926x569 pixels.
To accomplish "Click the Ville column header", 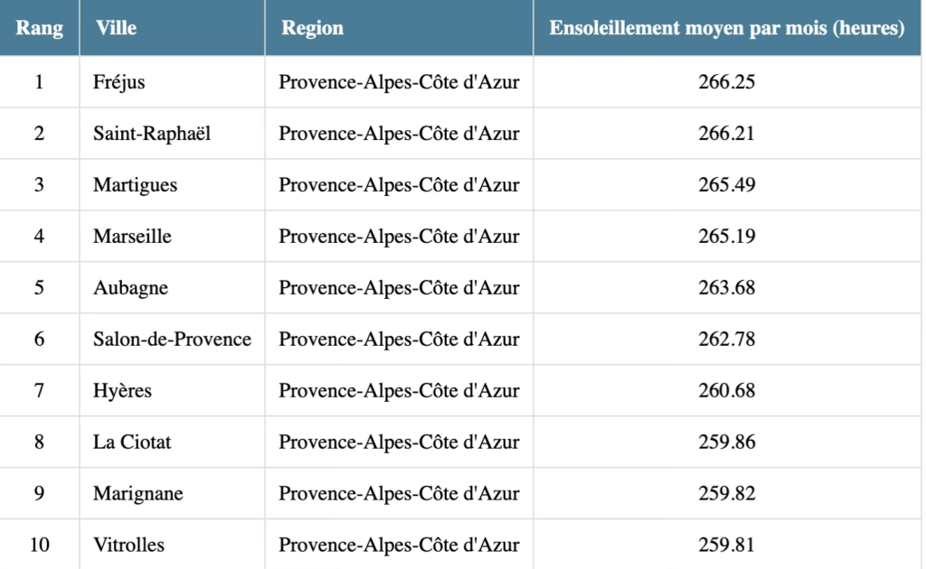I will pos(116,28).
